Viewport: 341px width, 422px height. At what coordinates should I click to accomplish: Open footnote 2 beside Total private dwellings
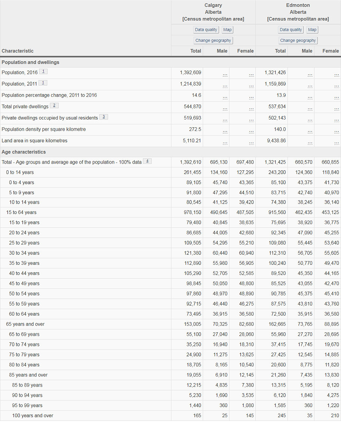(54, 105)
